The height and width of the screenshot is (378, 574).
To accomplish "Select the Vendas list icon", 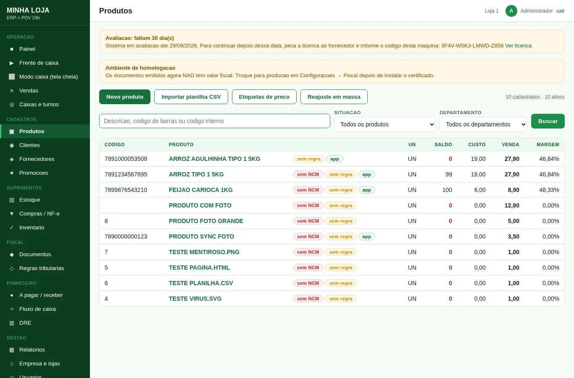I will click(12, 91).
